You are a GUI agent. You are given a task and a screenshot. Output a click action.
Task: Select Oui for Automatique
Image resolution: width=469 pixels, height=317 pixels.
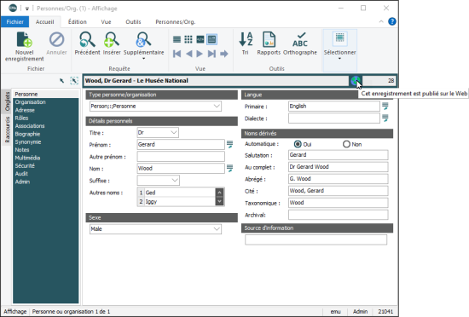click(x=298, y=144)
